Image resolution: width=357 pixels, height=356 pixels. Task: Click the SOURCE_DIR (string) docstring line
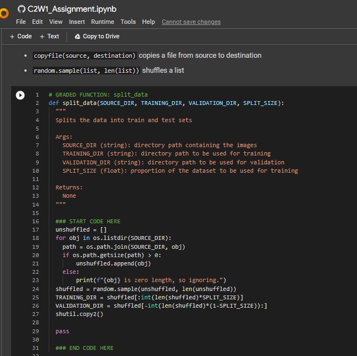(x=160, y=146)
